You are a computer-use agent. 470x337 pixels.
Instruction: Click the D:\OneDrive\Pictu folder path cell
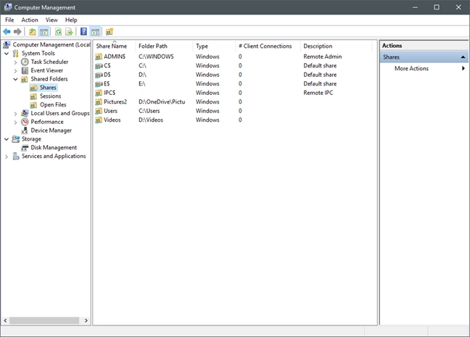(162, 102)
